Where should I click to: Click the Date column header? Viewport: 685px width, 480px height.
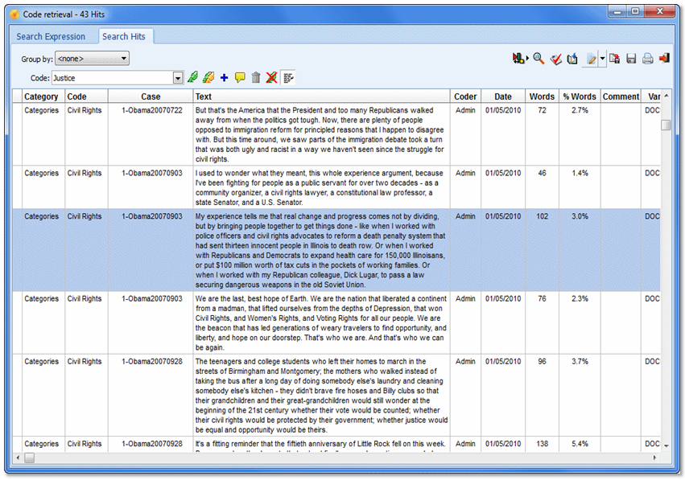tap(503, 96)
